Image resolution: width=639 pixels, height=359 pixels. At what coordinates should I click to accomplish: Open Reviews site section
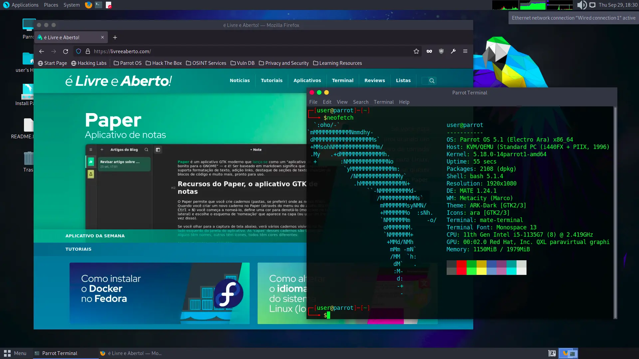tap(375, 80)
